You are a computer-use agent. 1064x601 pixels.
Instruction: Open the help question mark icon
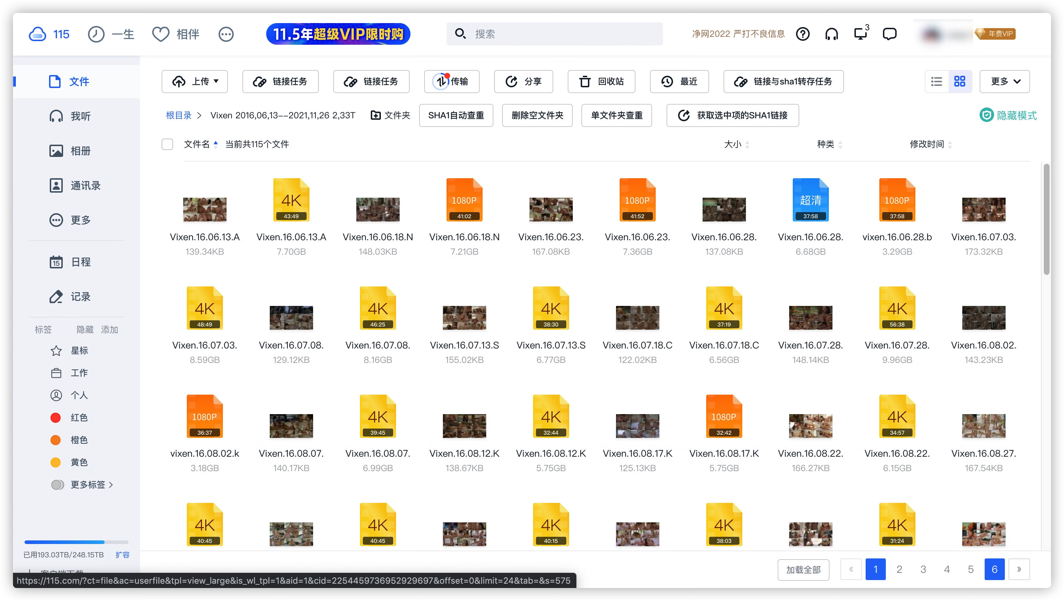point(803,34)
